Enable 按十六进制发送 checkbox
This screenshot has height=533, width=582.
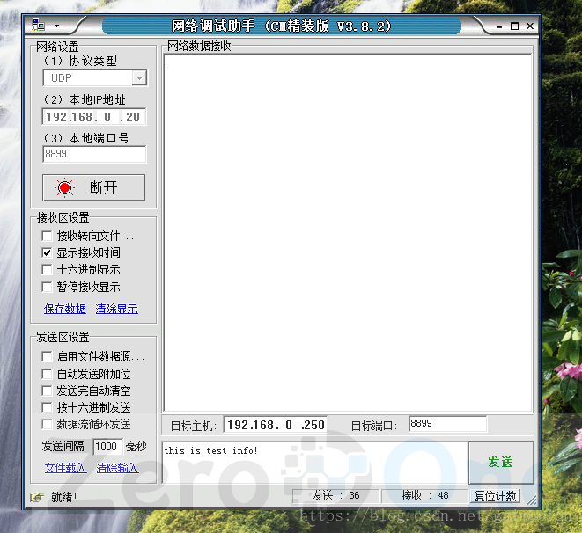click(x=47, y=407)
